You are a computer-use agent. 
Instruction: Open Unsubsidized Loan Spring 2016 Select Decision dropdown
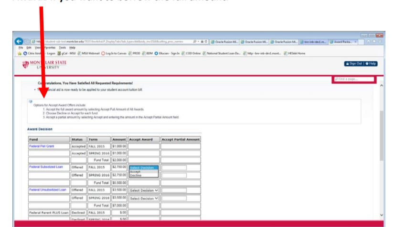(x=143, y=198)
